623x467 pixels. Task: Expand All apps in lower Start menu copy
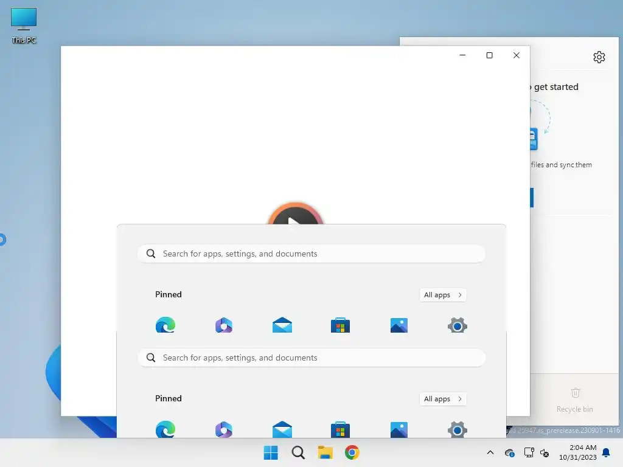(x=443, y=399)
